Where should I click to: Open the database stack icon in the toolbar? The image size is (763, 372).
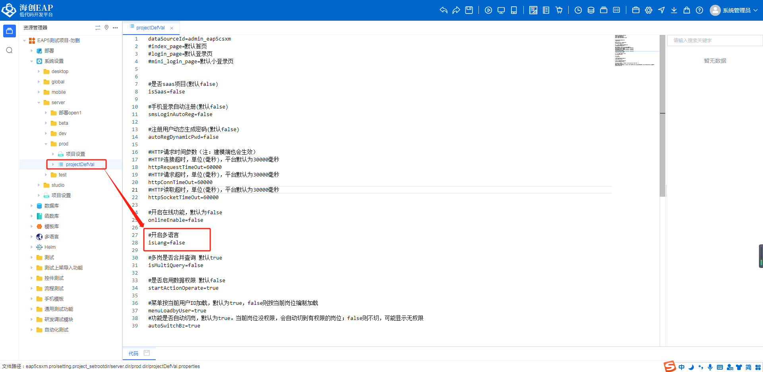[591, 10]
